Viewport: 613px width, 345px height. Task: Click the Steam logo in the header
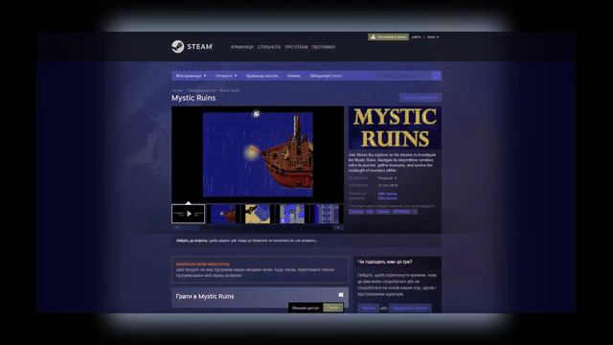[x=192, y=47]
